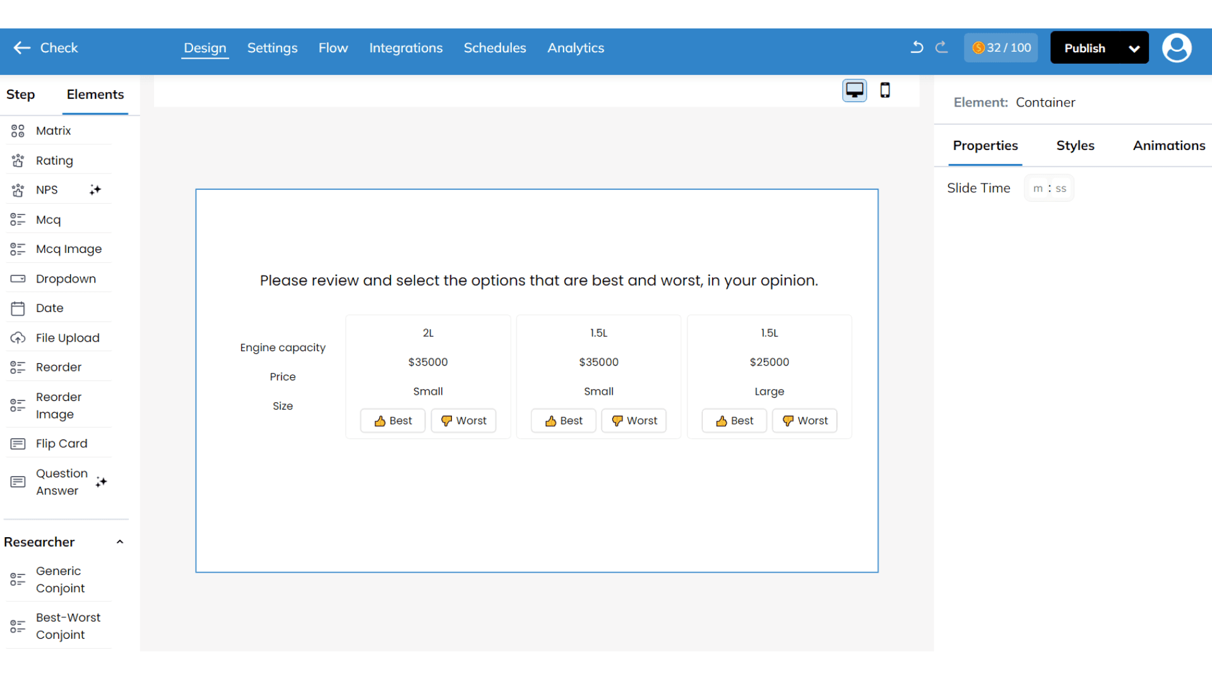Click the Publish button
The height and width of the screenshot is (681, 1212).
(1084, 49)
